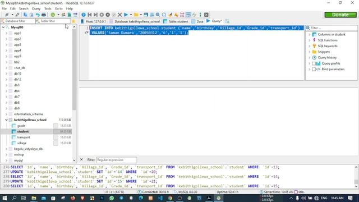Click the helpers panel Filter field
Image resolution: width=359 pixels, height=202 pixels.
coord(332,28)
